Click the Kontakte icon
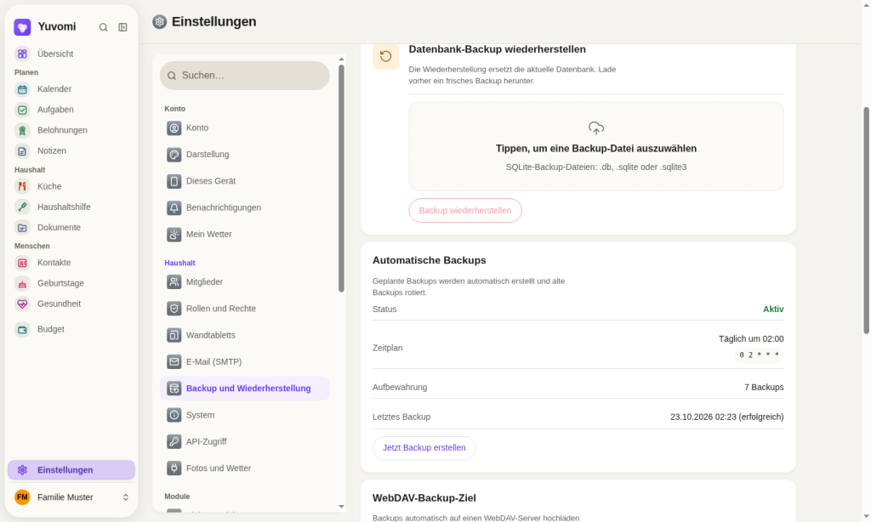 coord(22,263)
